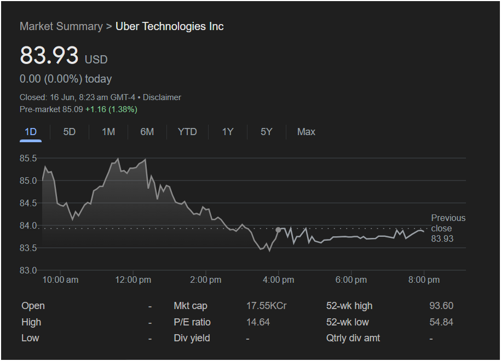Select the Max range tab

coord(306,132)
